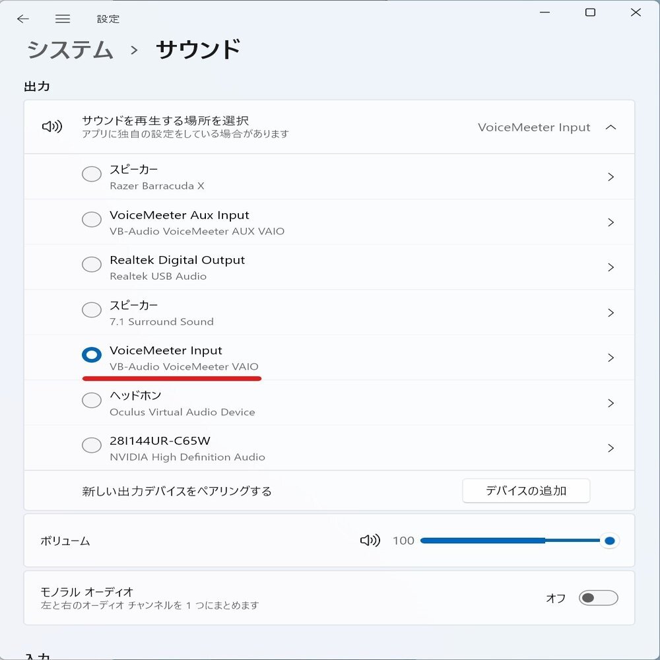This screenshot has width=660, height=660.
Task: Open VoiceMeeter Aux Input details chevron
Action: tap(610, 222)
